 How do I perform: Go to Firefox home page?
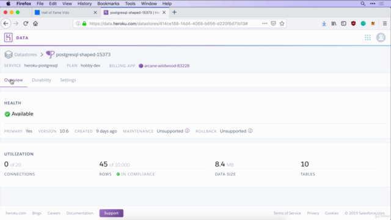click(x=35, y=23)
